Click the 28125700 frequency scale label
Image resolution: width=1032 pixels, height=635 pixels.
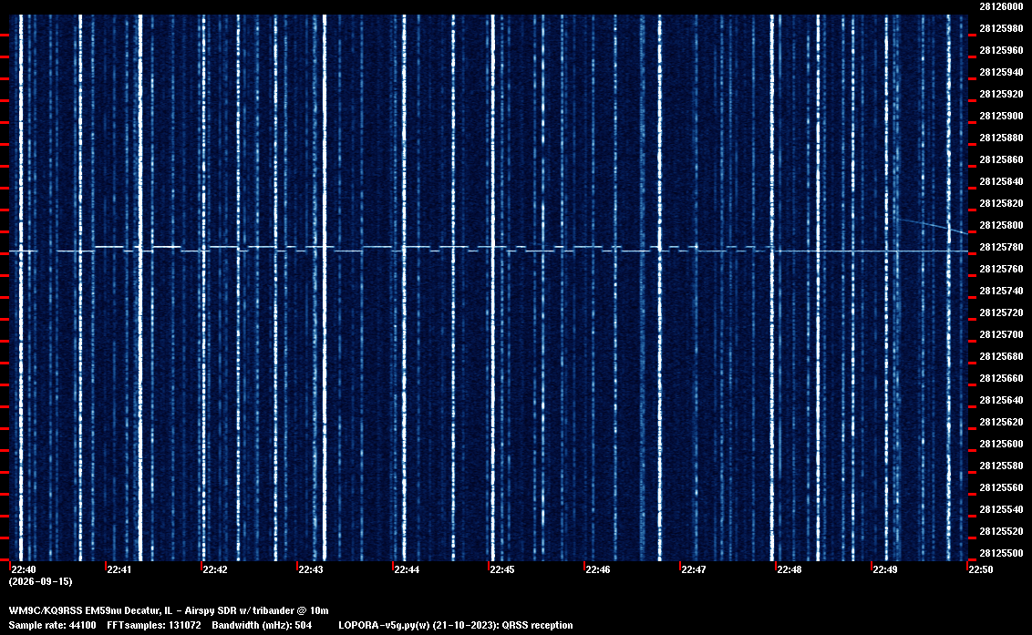coord(1001,334)
